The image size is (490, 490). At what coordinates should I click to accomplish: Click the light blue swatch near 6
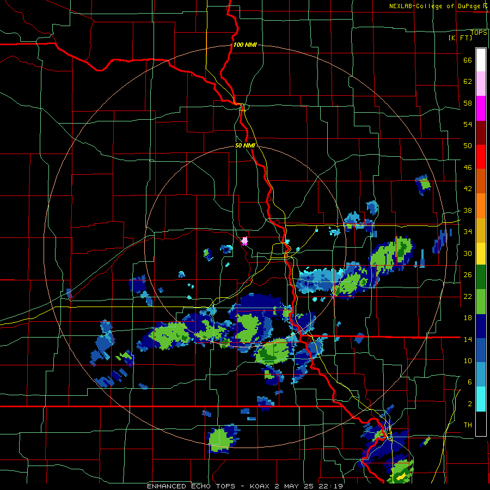(481, 375)
